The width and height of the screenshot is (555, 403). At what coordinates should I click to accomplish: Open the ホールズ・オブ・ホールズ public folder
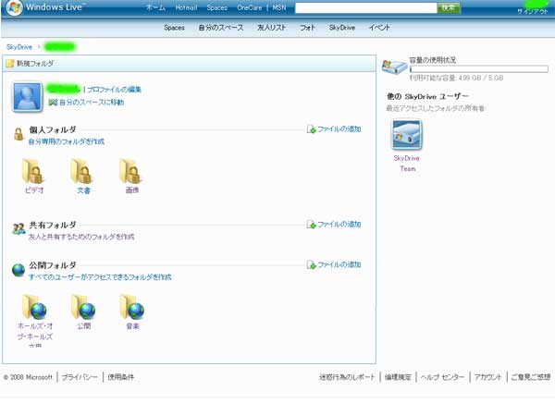(34, 307)
